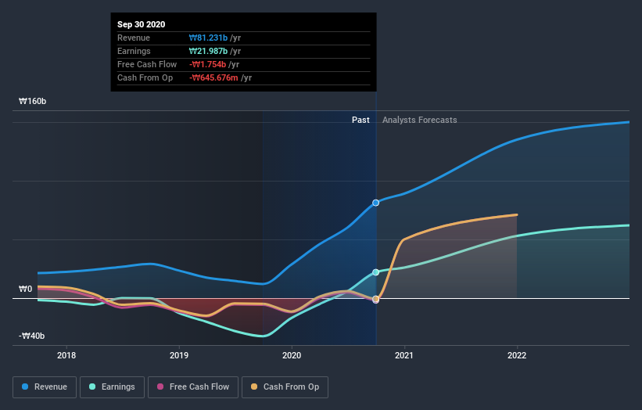Screen dimensions: 642x410
Task: Click the blue Revenue legend dot
Action: [x=25, y=387]
